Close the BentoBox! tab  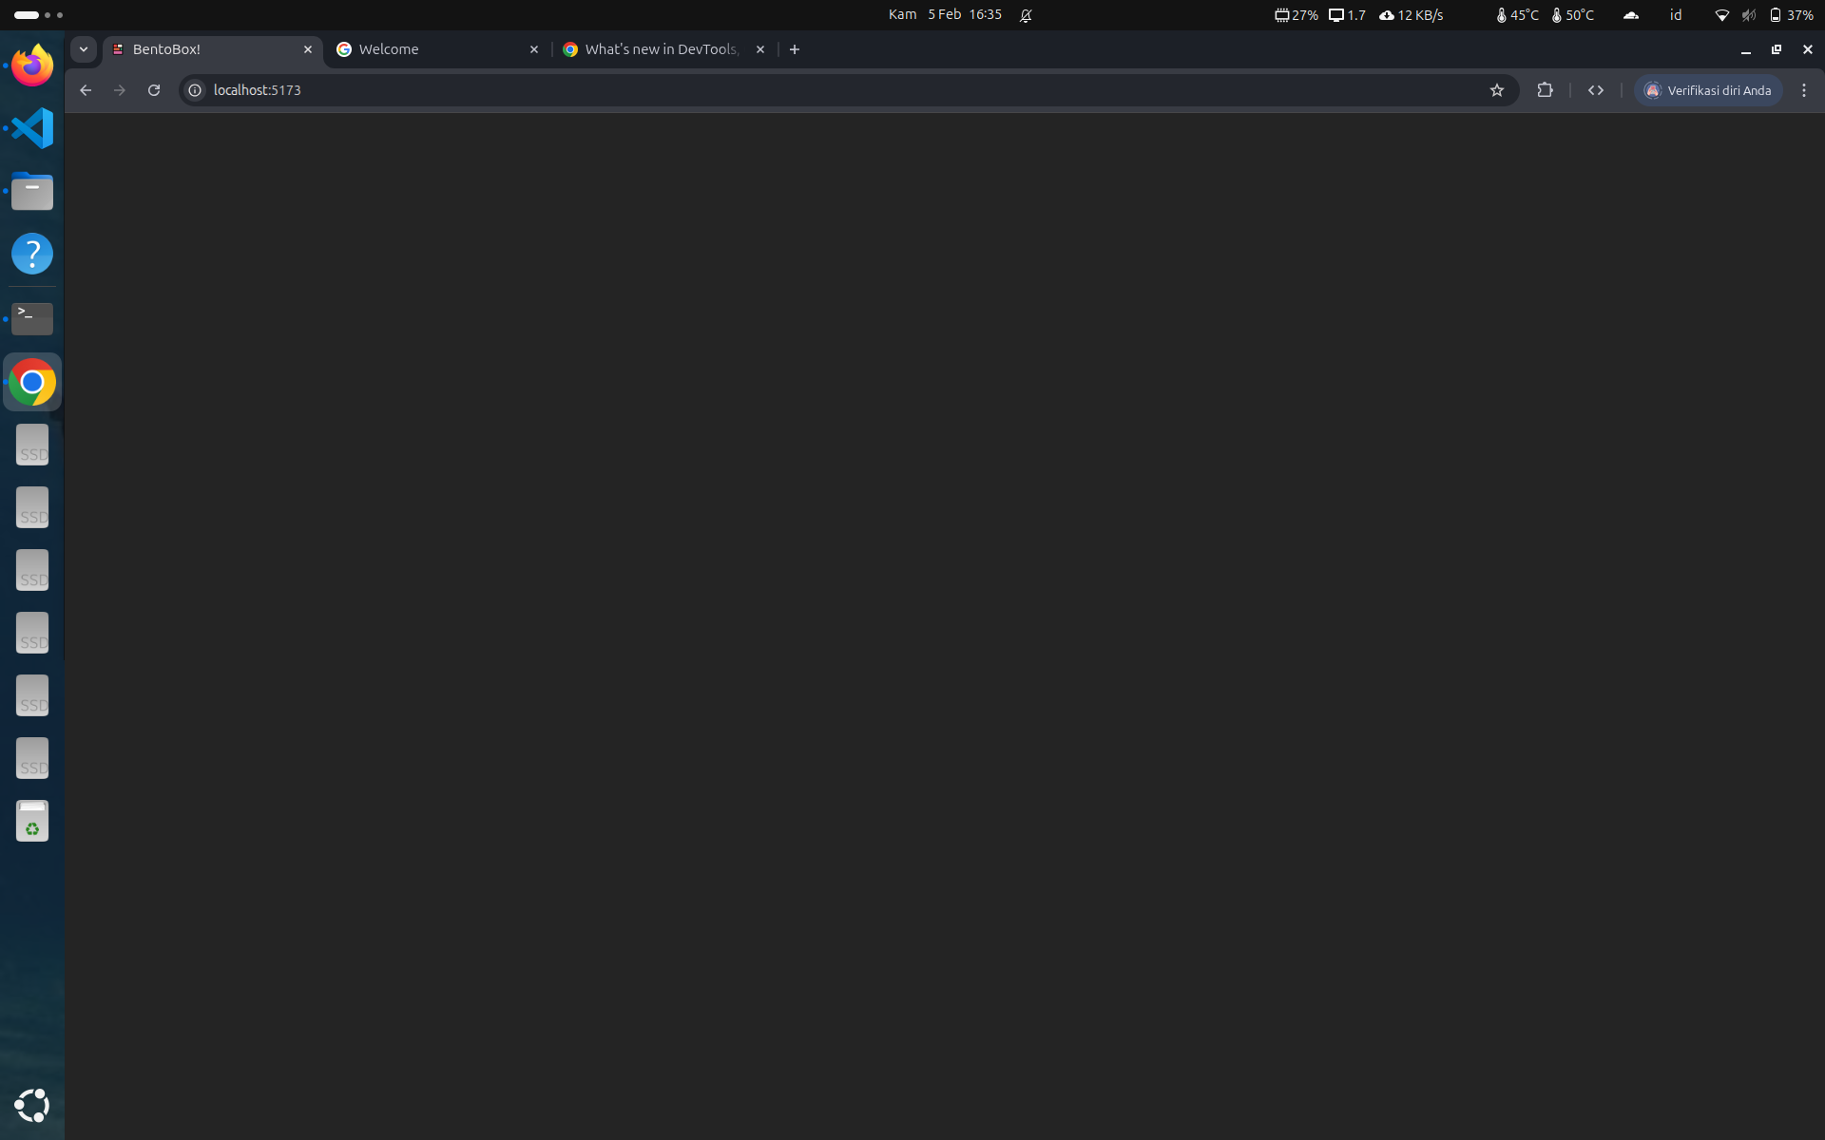[x=307, y=49]
